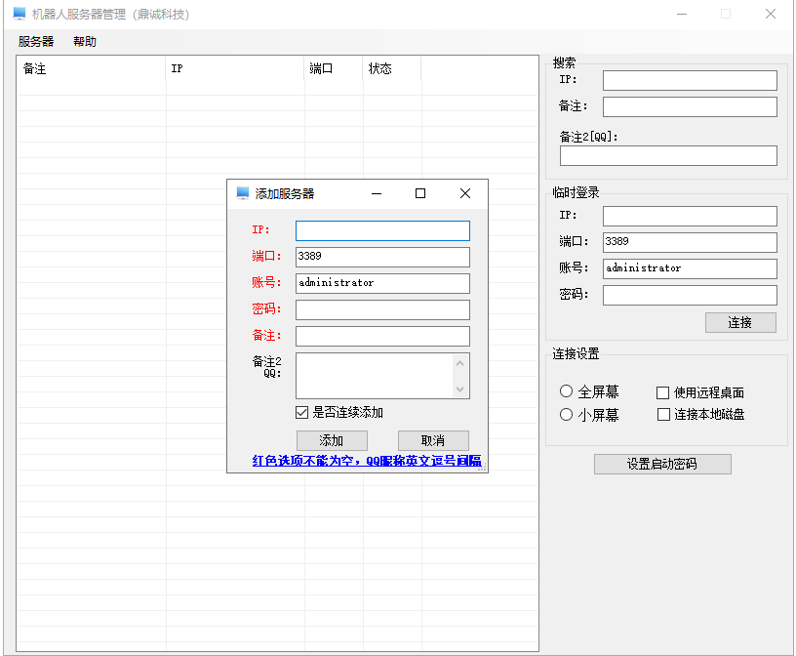Click the main window app icon
The width and height of the screenshot is (796, 656).
click(19, 14)
